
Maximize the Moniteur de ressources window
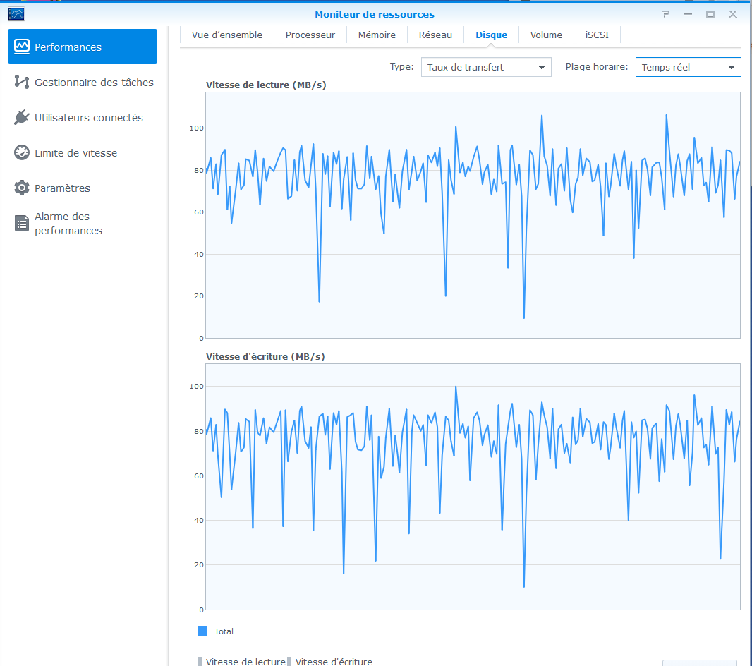coord(710,14)
